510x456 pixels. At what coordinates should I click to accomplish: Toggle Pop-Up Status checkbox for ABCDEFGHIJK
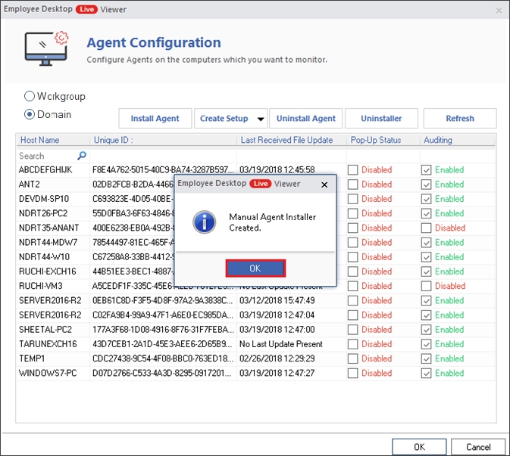(x=353, y=170)
